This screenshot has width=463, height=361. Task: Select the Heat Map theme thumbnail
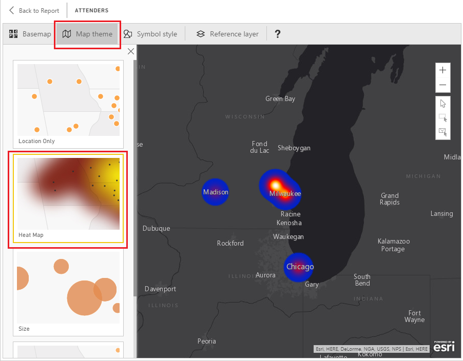point(68,198)
